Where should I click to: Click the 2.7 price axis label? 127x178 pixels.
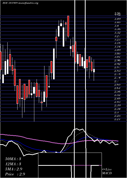[117, 81]
